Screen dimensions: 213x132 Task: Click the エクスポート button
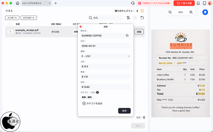pos(29,18)
